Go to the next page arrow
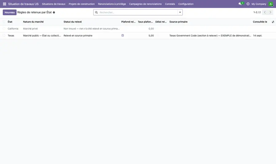Screen dimensions: 276x164 point(270,12)
